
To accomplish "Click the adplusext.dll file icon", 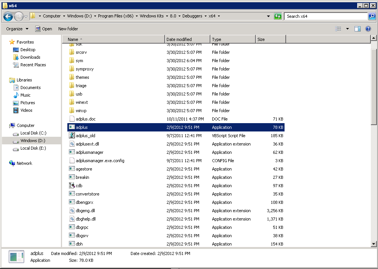I will pos(72,144).
